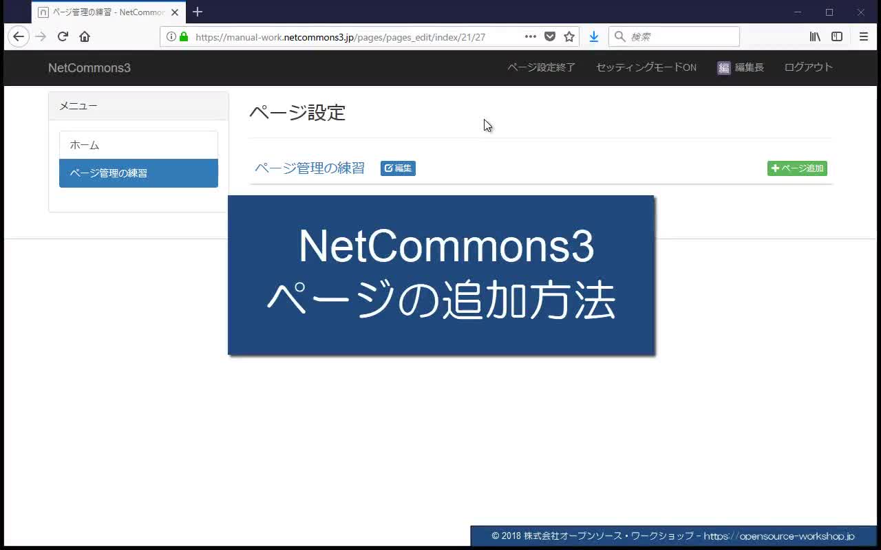Image resolution: width=881 pixels, height=550 pixels.
Task: Click the blue 編集 edit button
Action: click(398, 168)
